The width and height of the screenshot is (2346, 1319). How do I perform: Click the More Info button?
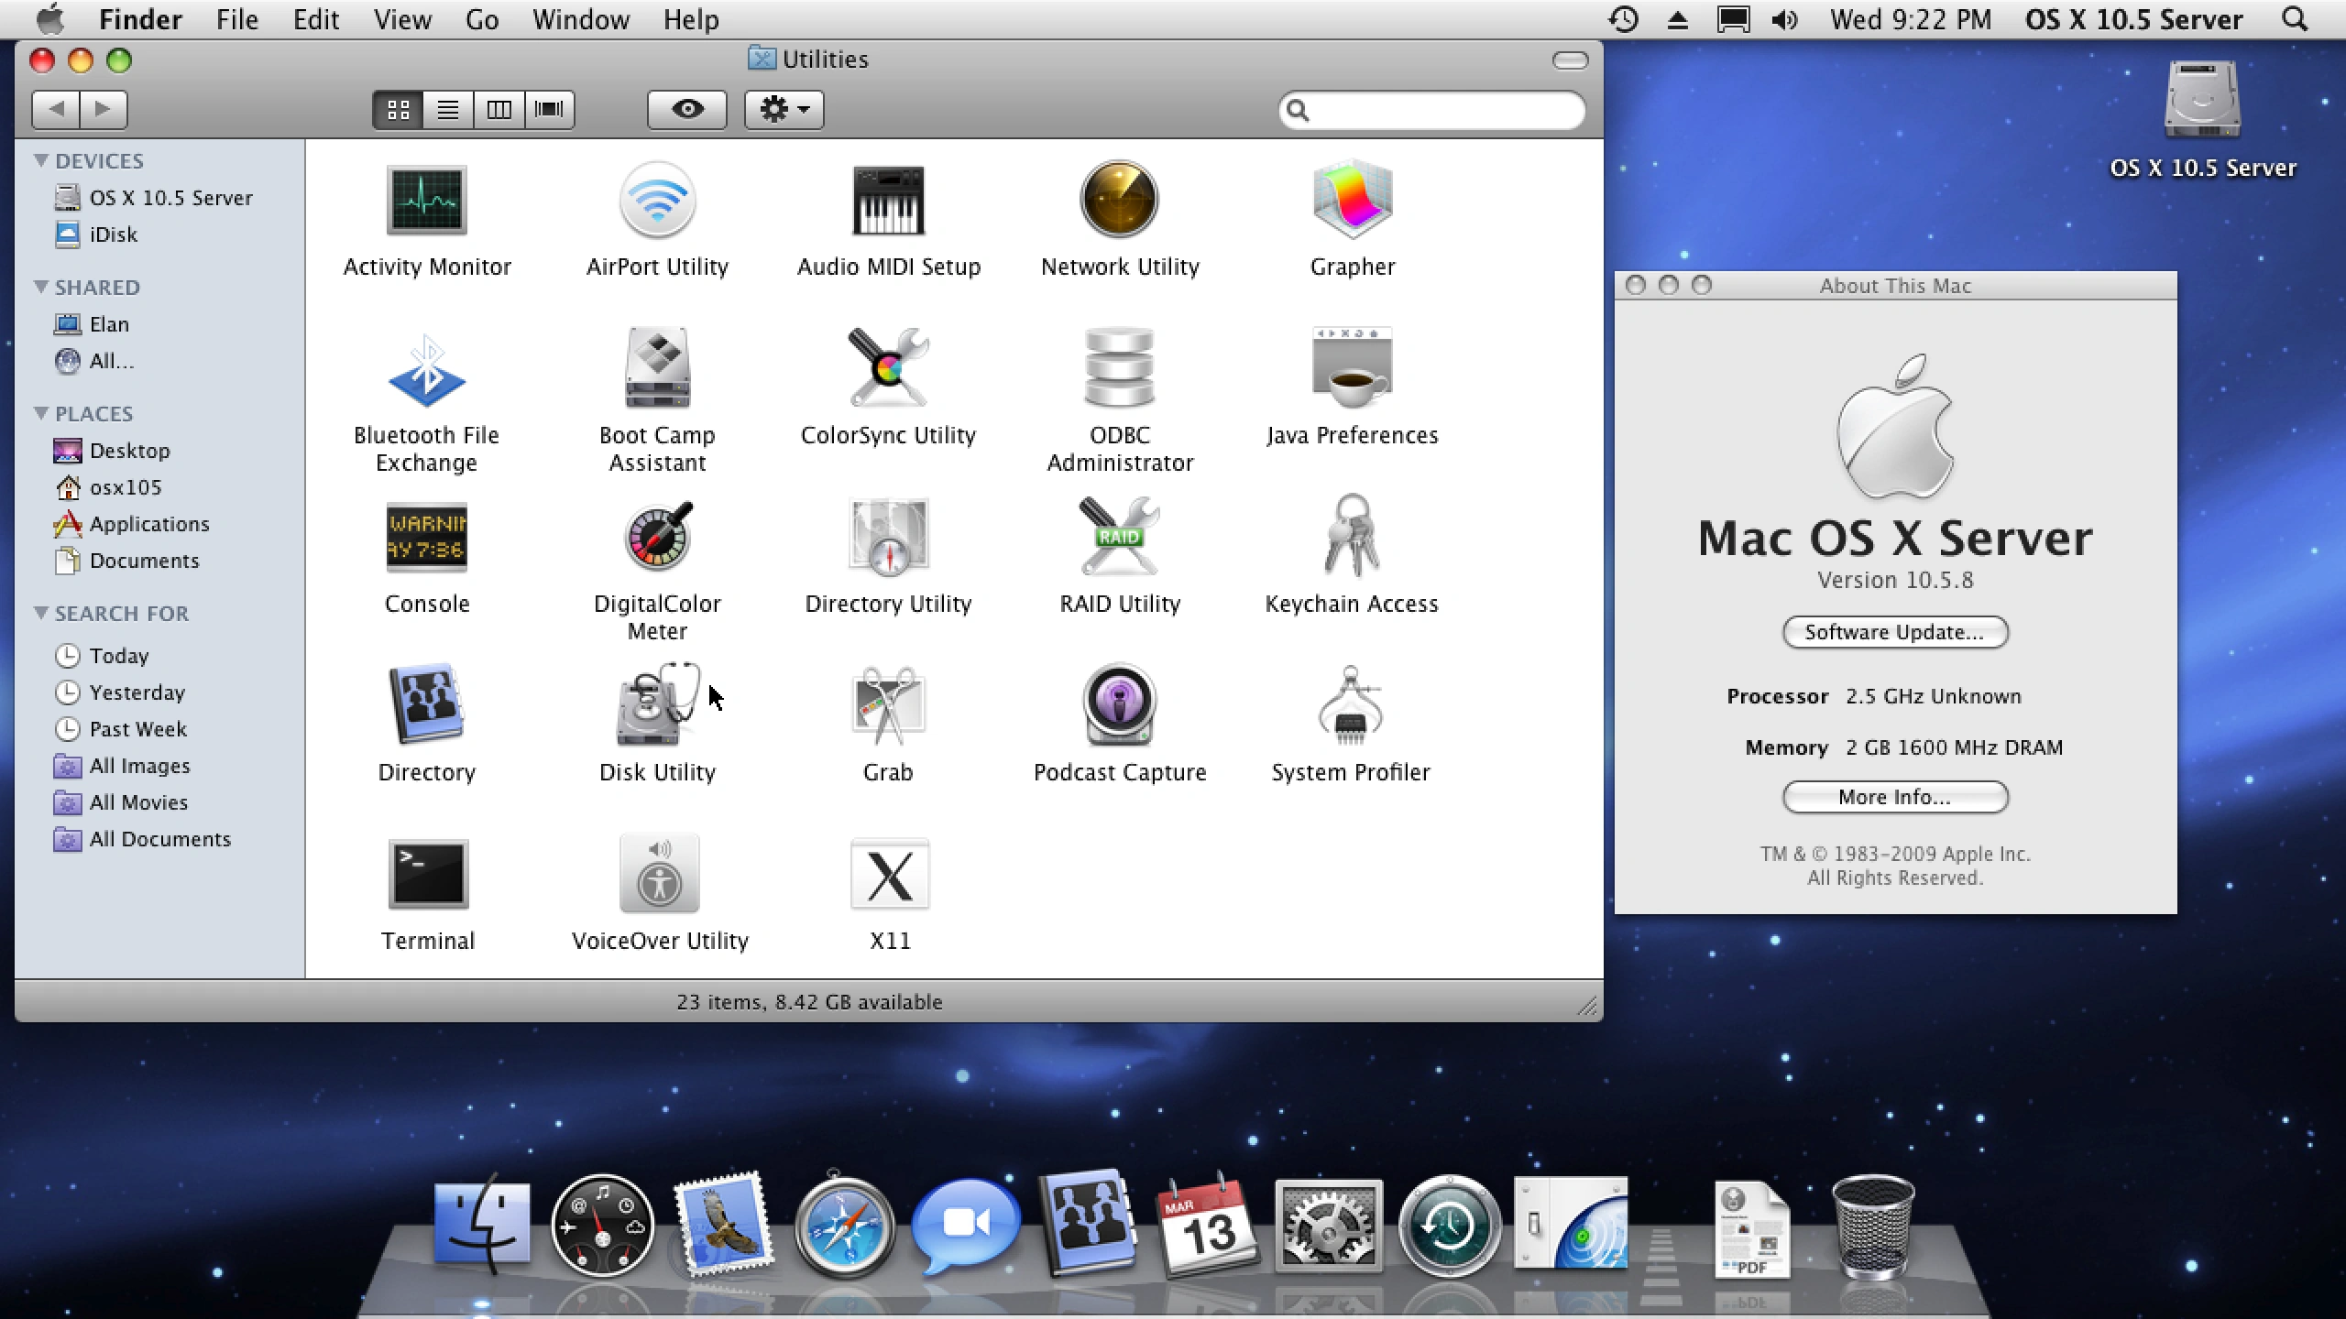(1894, 797)
